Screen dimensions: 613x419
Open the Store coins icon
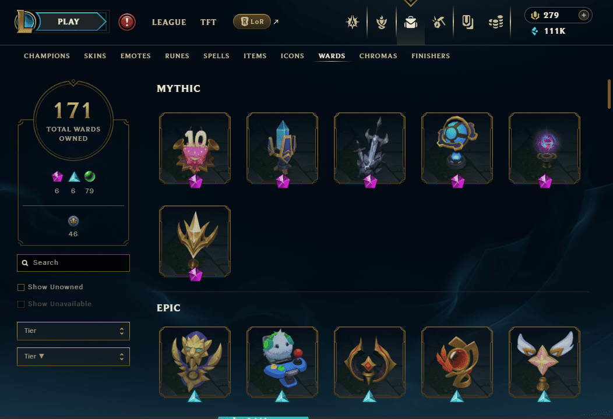pyautogui.click(x=496, y=22)
